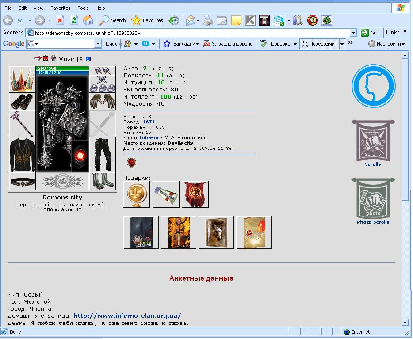This screenshot has height=339, width=413.
Task: Open the Photo Scrolls banner link
Action: pyautogui.click(x=373, y=202)
